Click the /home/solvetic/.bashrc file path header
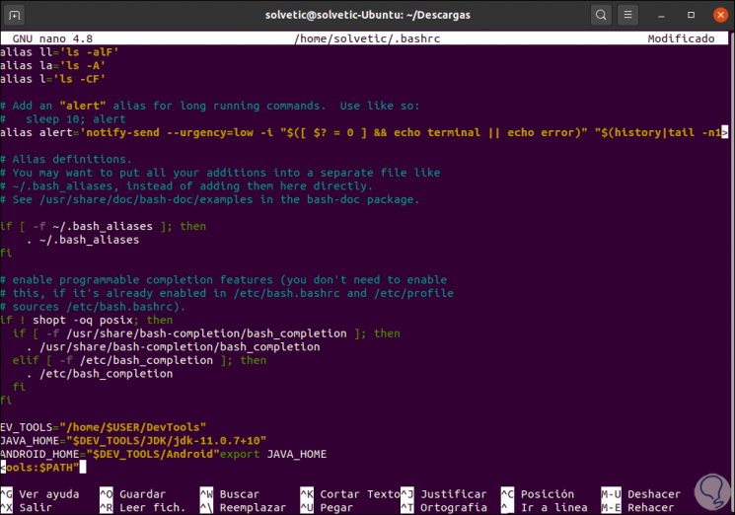 click(x=367, y=38)
